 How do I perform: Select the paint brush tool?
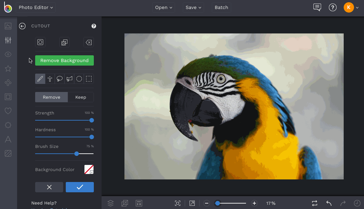pyautogui.click(x=40, y=79)
